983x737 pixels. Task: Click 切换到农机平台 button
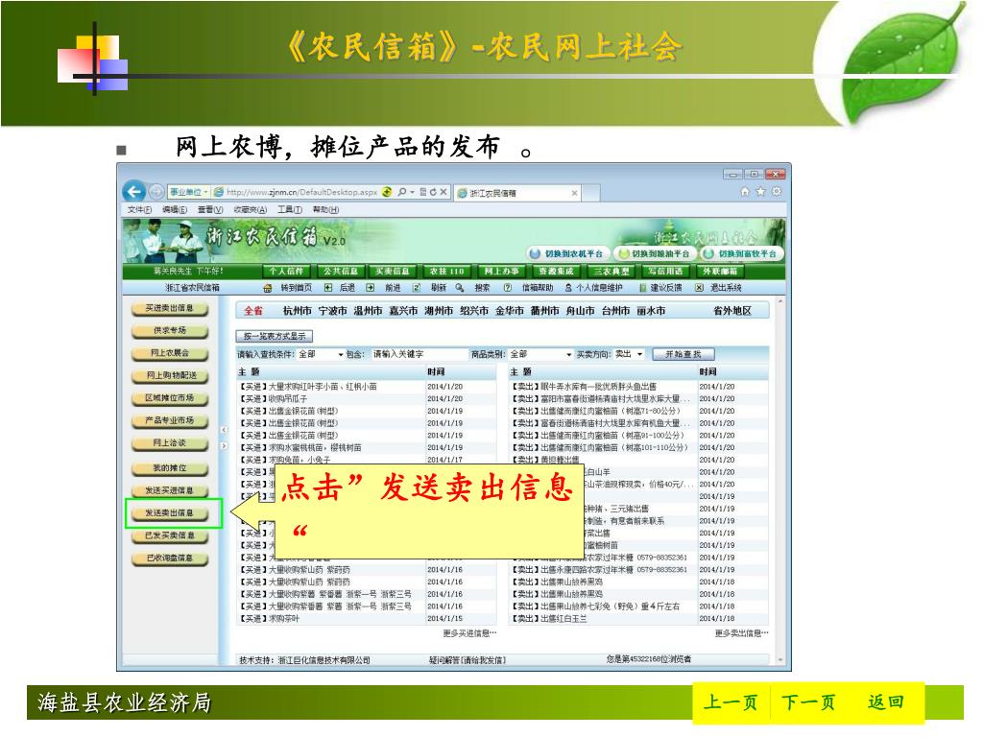pos(567,253)
